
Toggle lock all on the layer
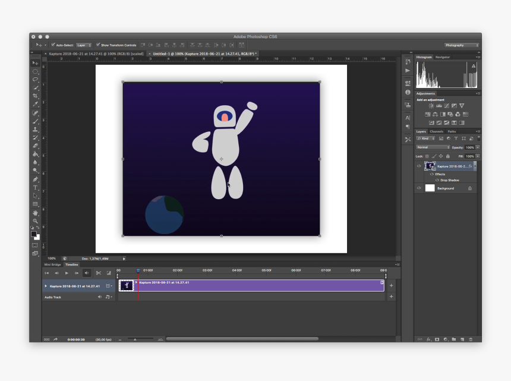(x=448, y=156)
